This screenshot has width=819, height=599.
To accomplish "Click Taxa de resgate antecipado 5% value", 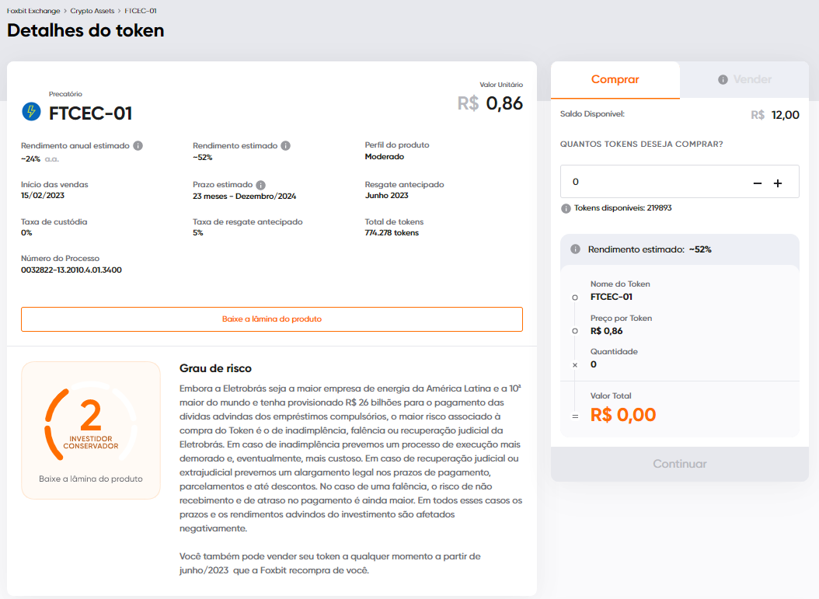I will point(198,233).
